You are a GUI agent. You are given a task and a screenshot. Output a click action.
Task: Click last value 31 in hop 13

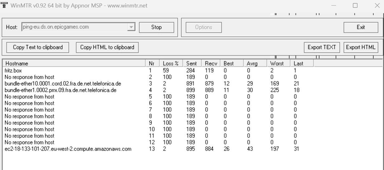[296, 149]
